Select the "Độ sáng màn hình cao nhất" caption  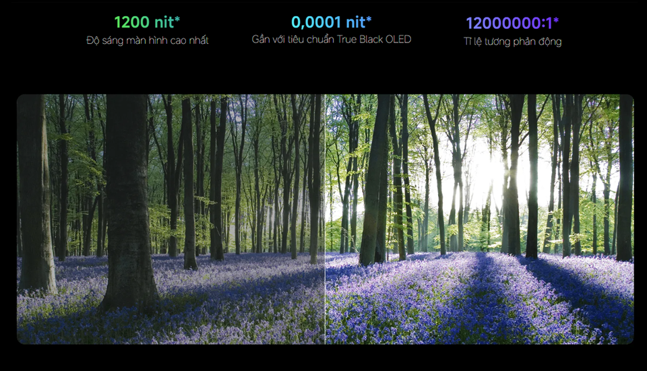point(147,40)
